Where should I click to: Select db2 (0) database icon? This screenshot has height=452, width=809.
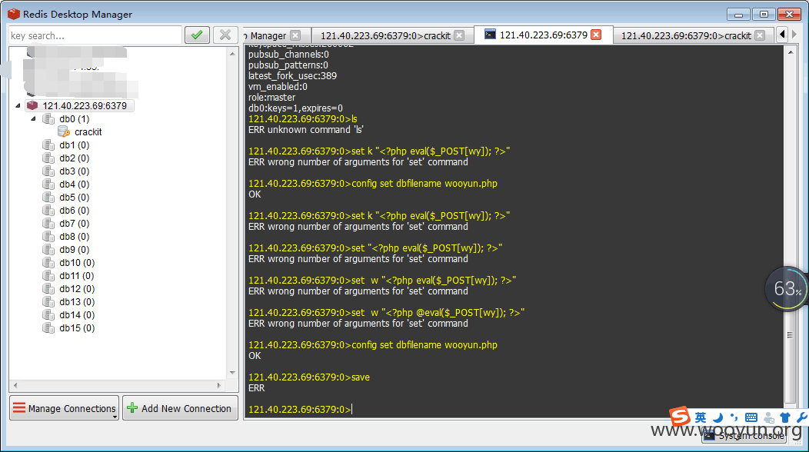tap(48, 158)
